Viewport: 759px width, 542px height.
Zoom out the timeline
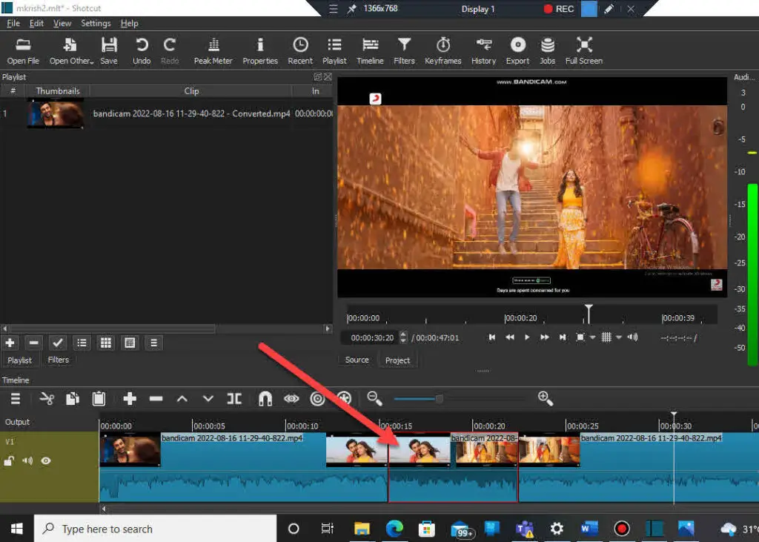click(374, 399)
